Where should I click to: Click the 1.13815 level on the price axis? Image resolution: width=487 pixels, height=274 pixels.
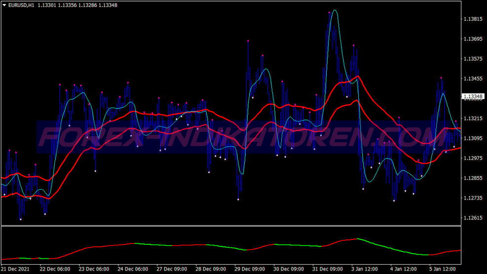[x=473, y=19]
